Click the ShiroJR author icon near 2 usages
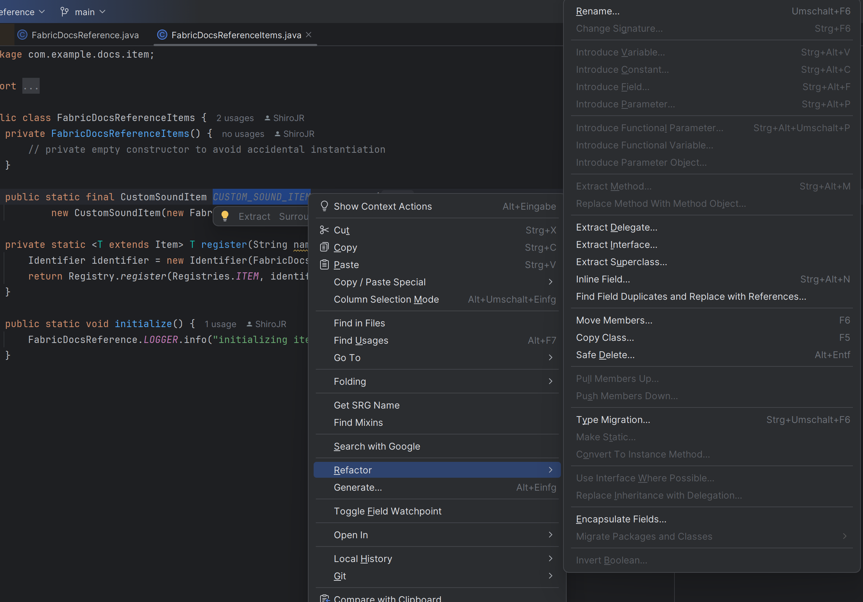Screen dimensions: 863x602 pos(267,117)
